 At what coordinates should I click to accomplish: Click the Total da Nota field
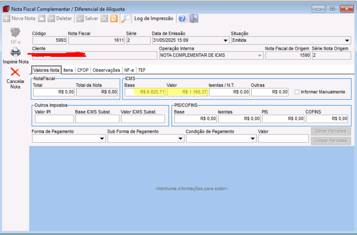point(97,92)
